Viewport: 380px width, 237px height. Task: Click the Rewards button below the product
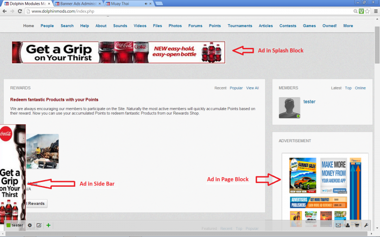coord(37,203)
